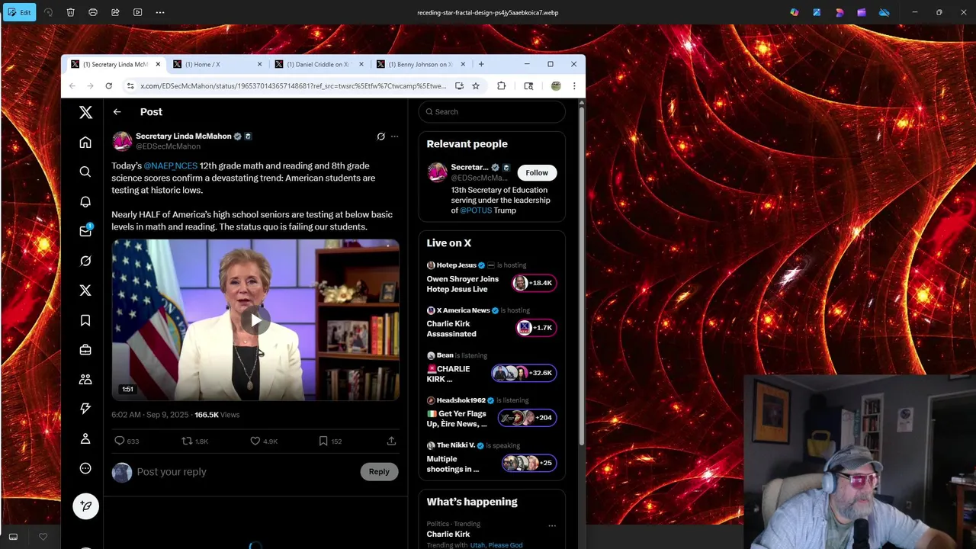This screenshot has width=976, height=549.
Task: Bookmark this page with the star icon
Action: coord(476,86)
